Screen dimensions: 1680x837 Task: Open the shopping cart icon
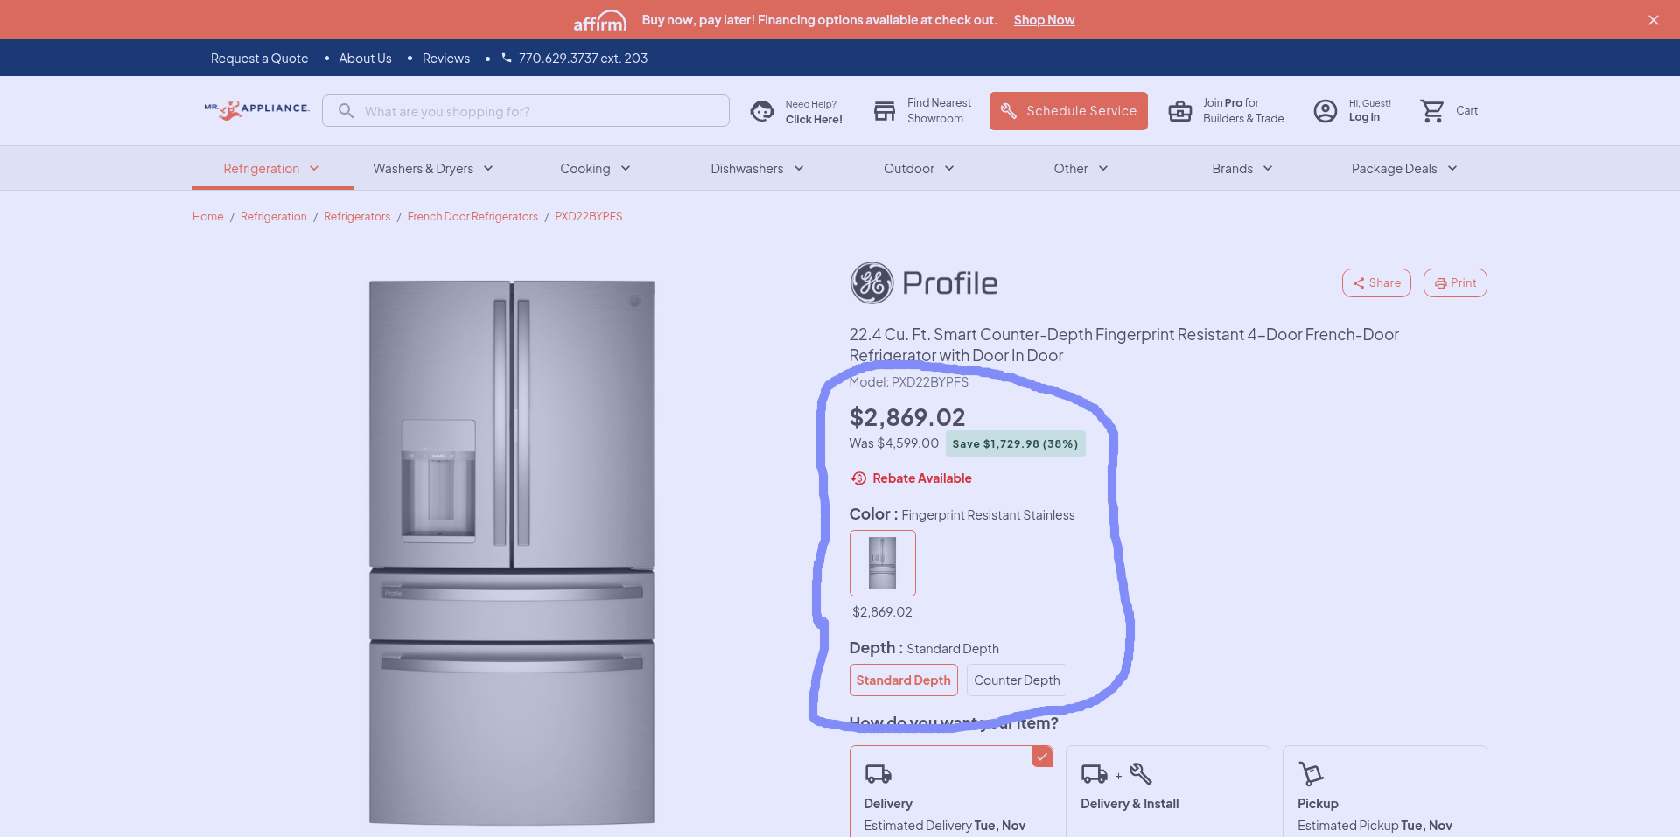coord(1432,111)
